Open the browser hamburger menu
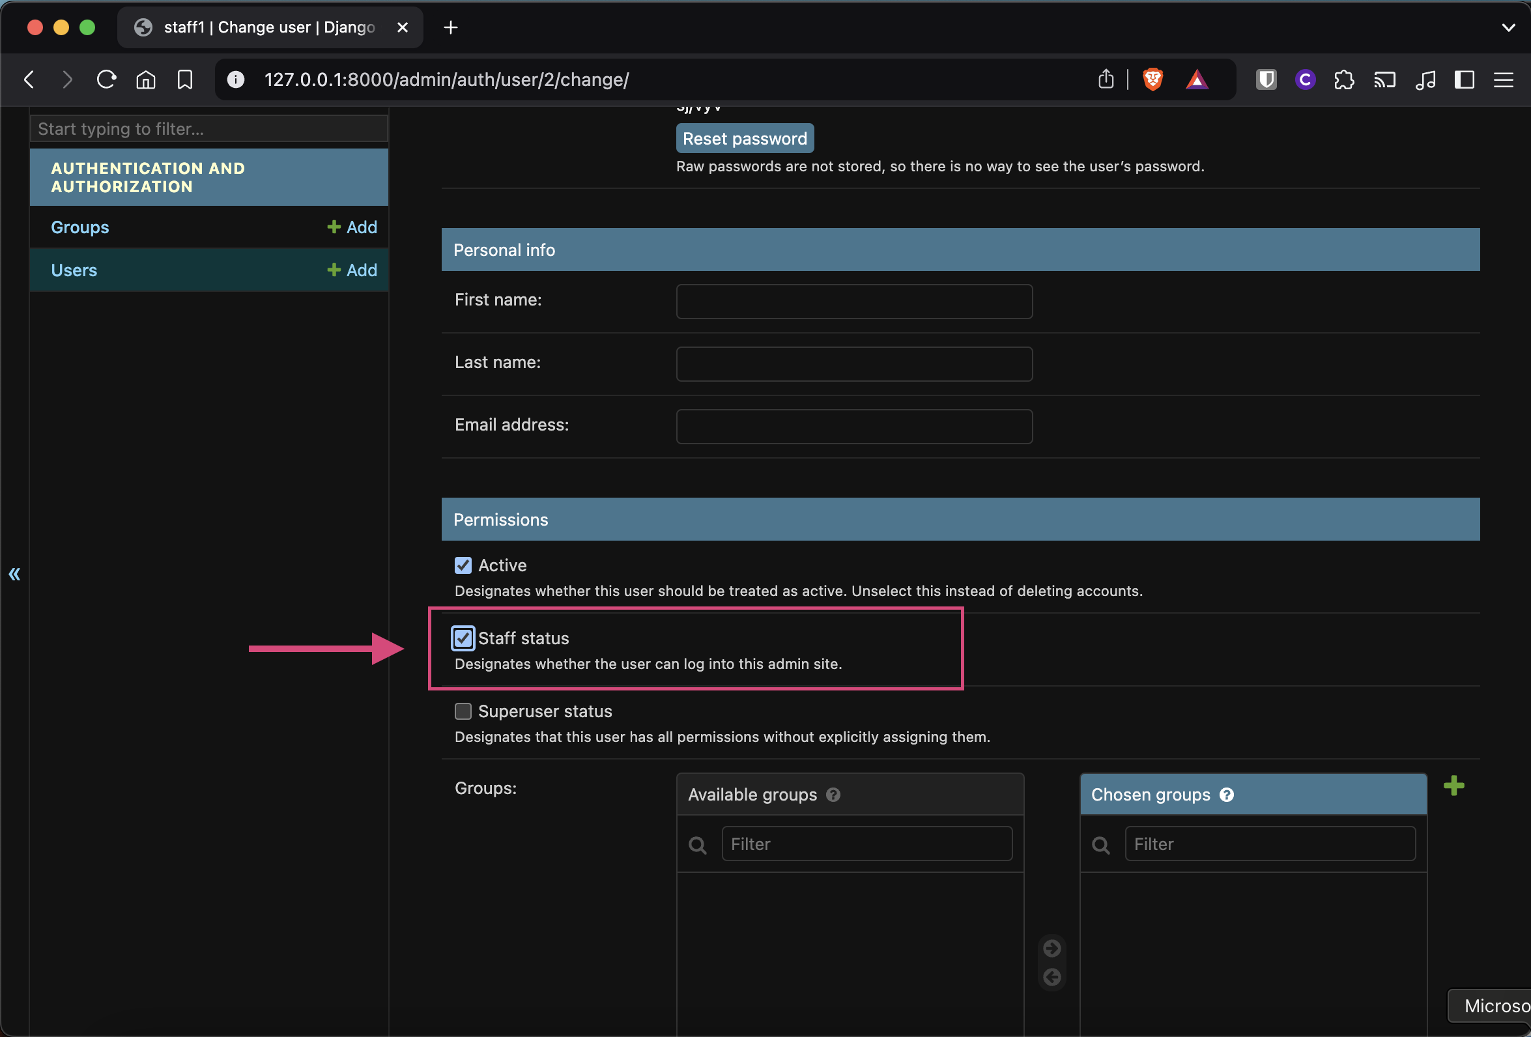The image size is (1531, 1037). [x=1504, y=79]
